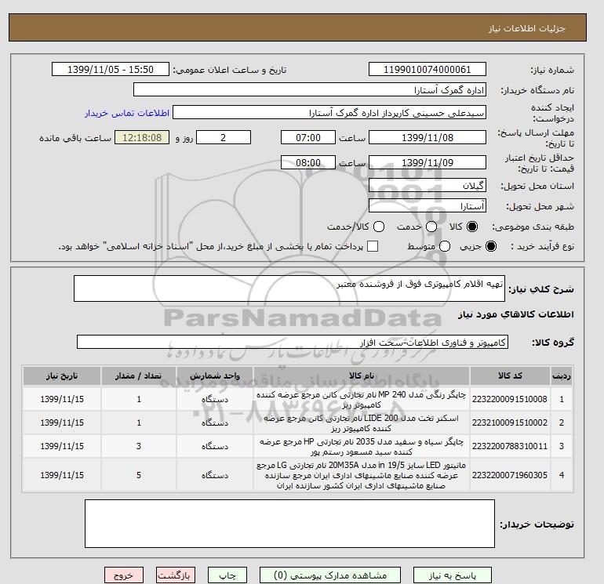Click the کد کالا column header
The image size is (604, 584).
click(x=510, y=375)
